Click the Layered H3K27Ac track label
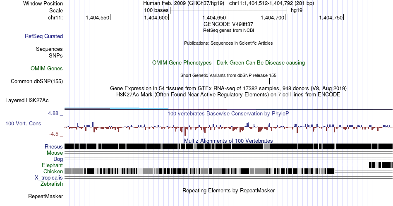This screenshot has width=393, height=206. [27, 100]
